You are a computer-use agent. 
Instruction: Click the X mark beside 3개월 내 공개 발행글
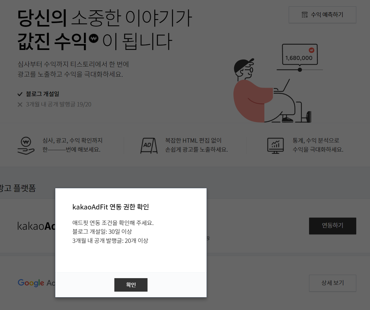pyautogui.click(x=20, y=105)
